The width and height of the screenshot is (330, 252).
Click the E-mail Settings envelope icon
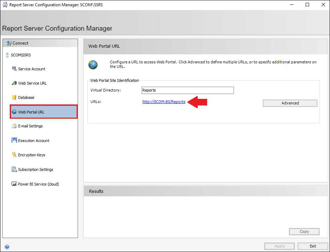coord(14,126)
